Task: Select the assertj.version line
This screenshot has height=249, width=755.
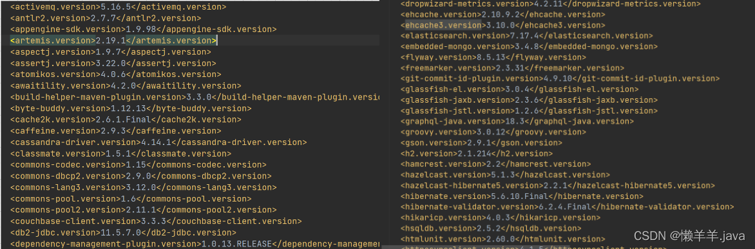Action: click(x=113, y=64)
